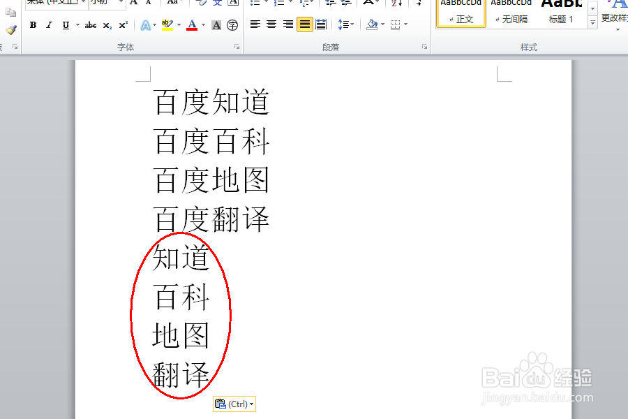
Task: Toggle right alignment
Action: 287,24
